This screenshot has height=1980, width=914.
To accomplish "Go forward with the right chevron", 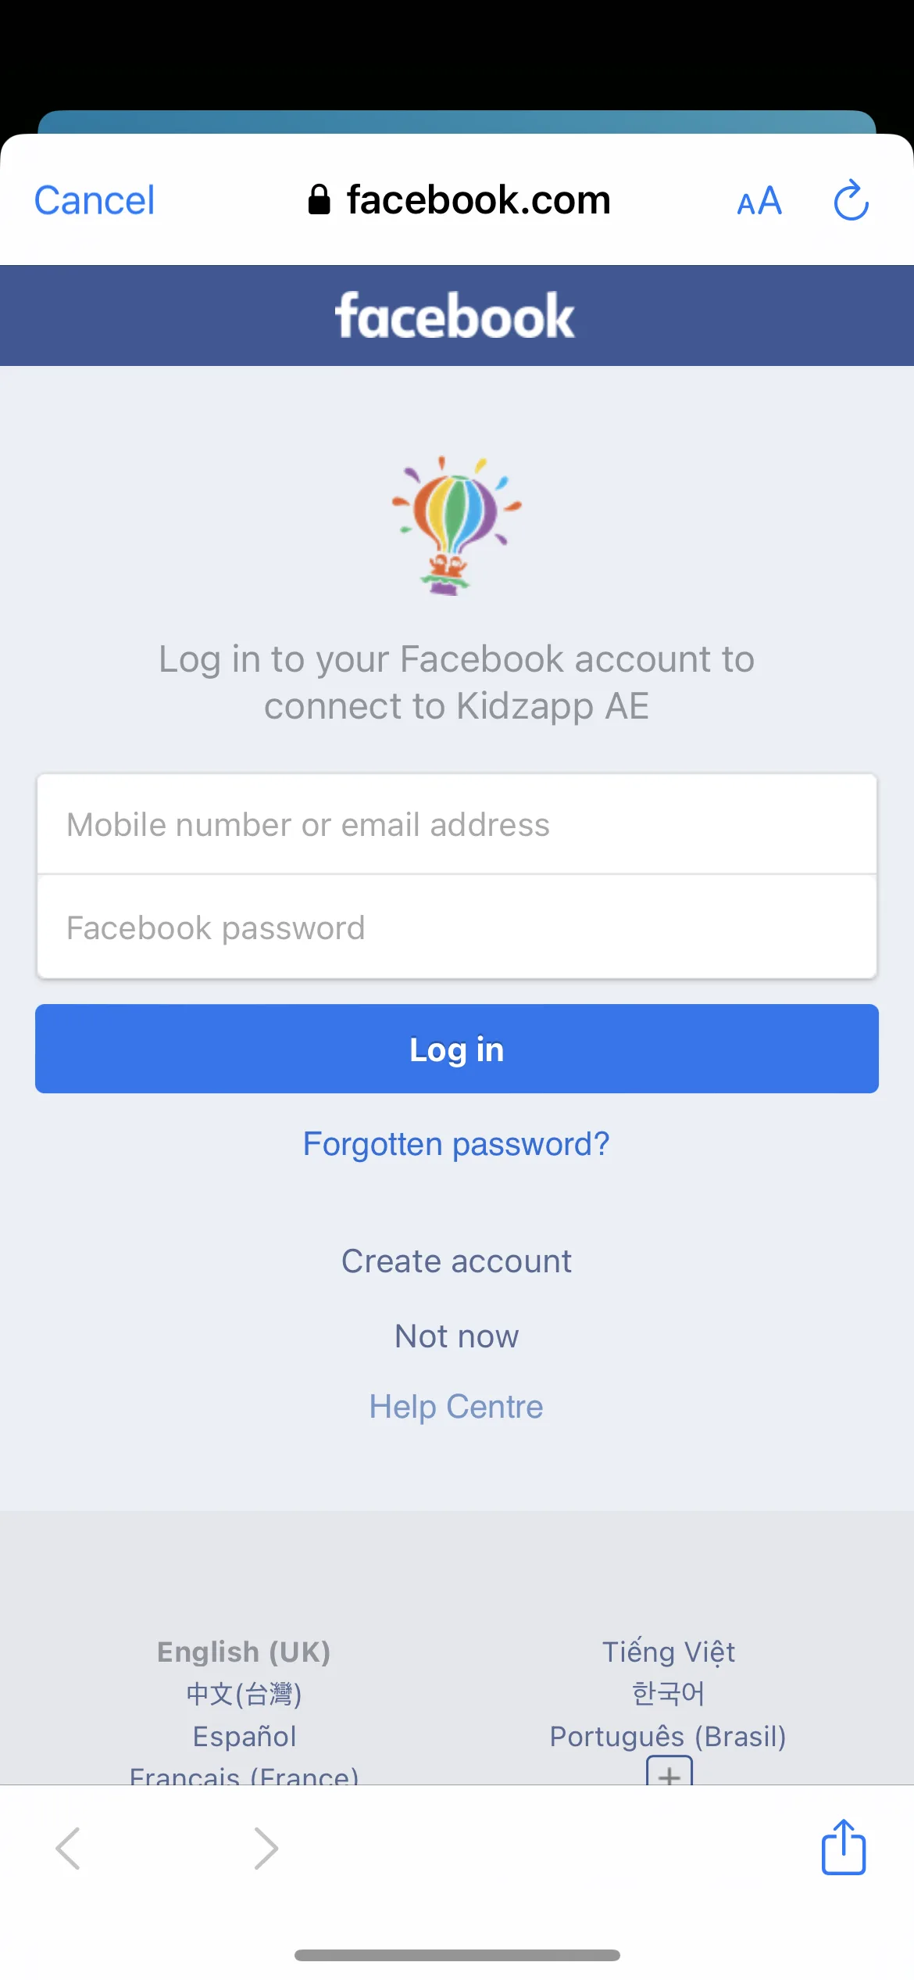I will click(x=266, y=1849).
